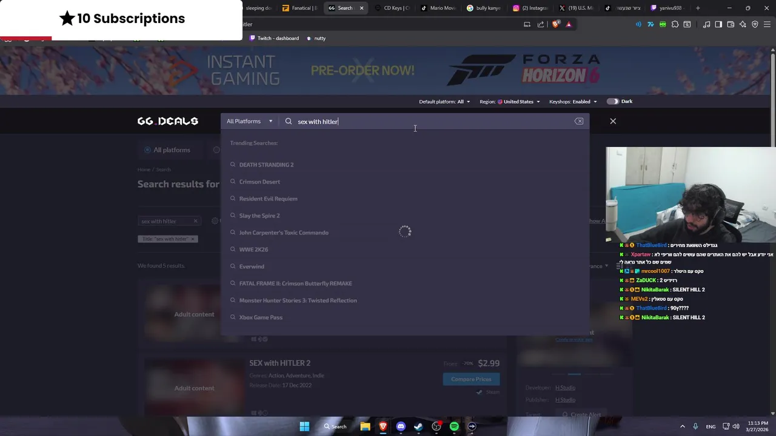Viewport: 776px width, 436px height.
Task: Show hidden system tray icons
Action: 682,426
